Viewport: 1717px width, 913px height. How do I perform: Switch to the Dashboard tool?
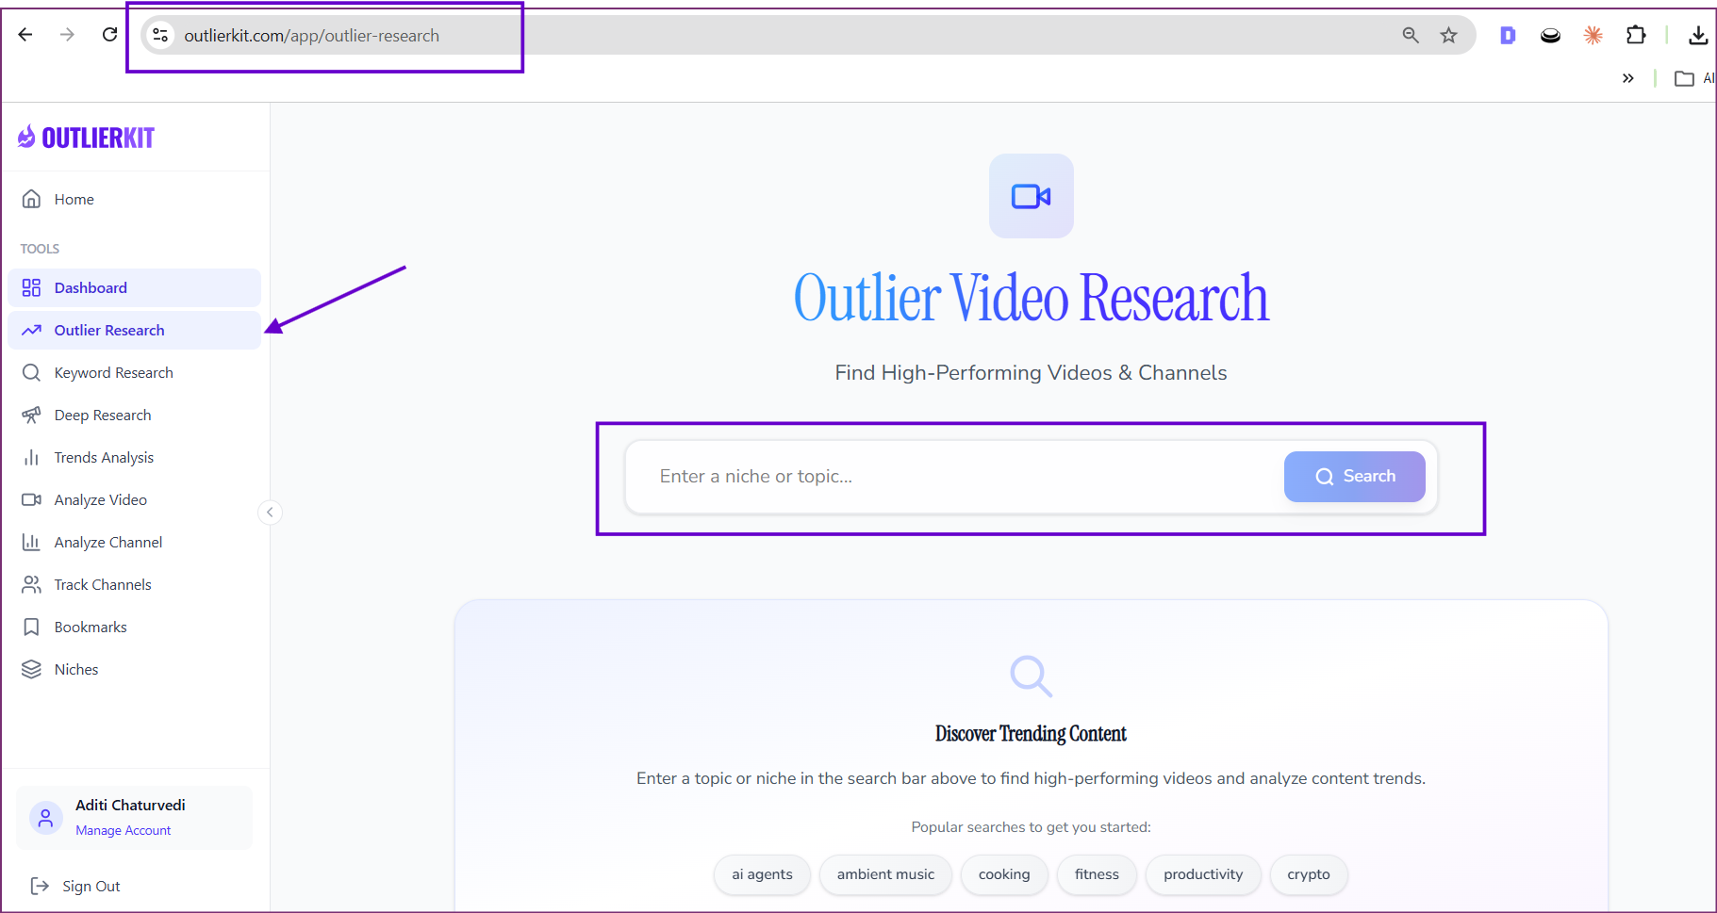[91, 287]
